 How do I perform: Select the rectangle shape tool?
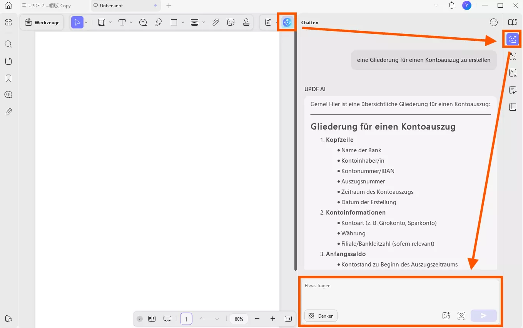(174, 22)
